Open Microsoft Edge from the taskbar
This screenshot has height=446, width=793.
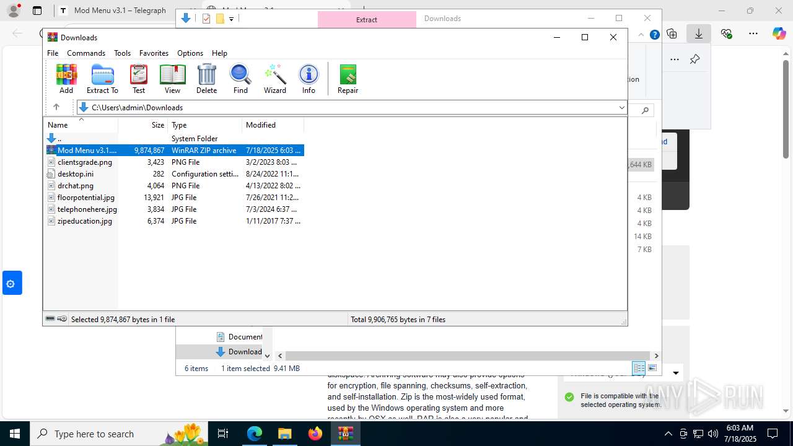[x=255, y=434]
